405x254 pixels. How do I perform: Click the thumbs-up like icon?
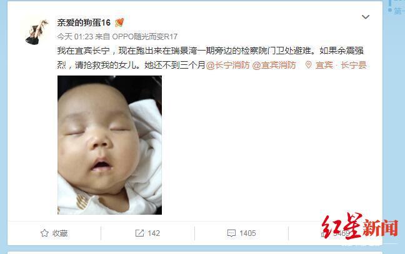tap(323, 233)
